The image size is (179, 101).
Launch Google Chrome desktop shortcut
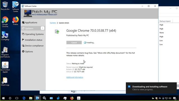pyautogui.click(x=5, y=22)
